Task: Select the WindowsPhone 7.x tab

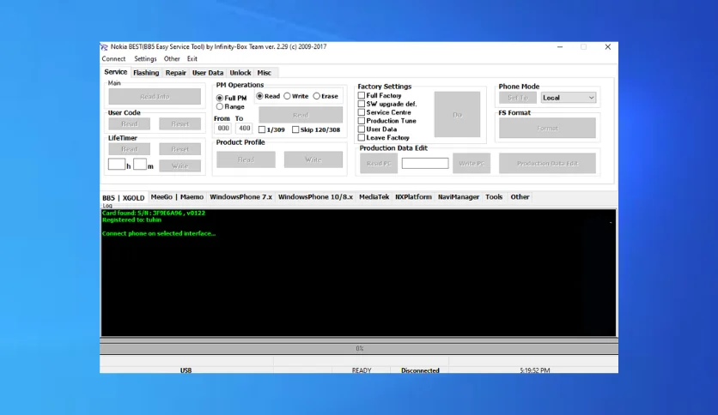Action: [x=240, y=197]
